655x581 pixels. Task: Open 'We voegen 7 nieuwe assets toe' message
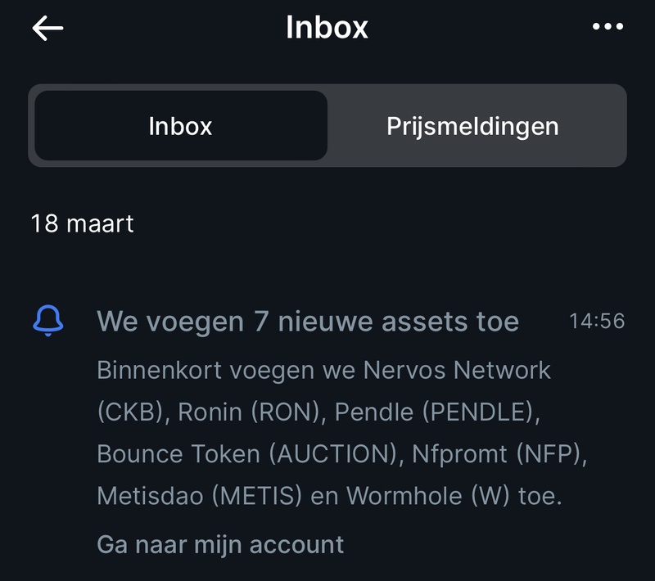(x=307, y=322)
